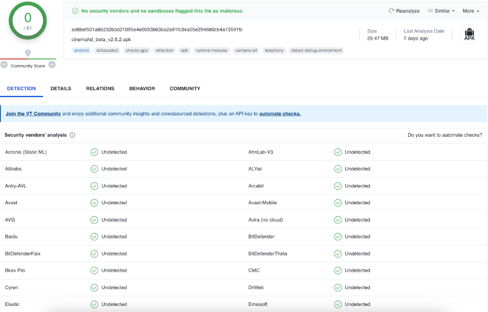Open the BEHAVIOR tab
The width and height of the screenshot is (488, 312).
142,88
